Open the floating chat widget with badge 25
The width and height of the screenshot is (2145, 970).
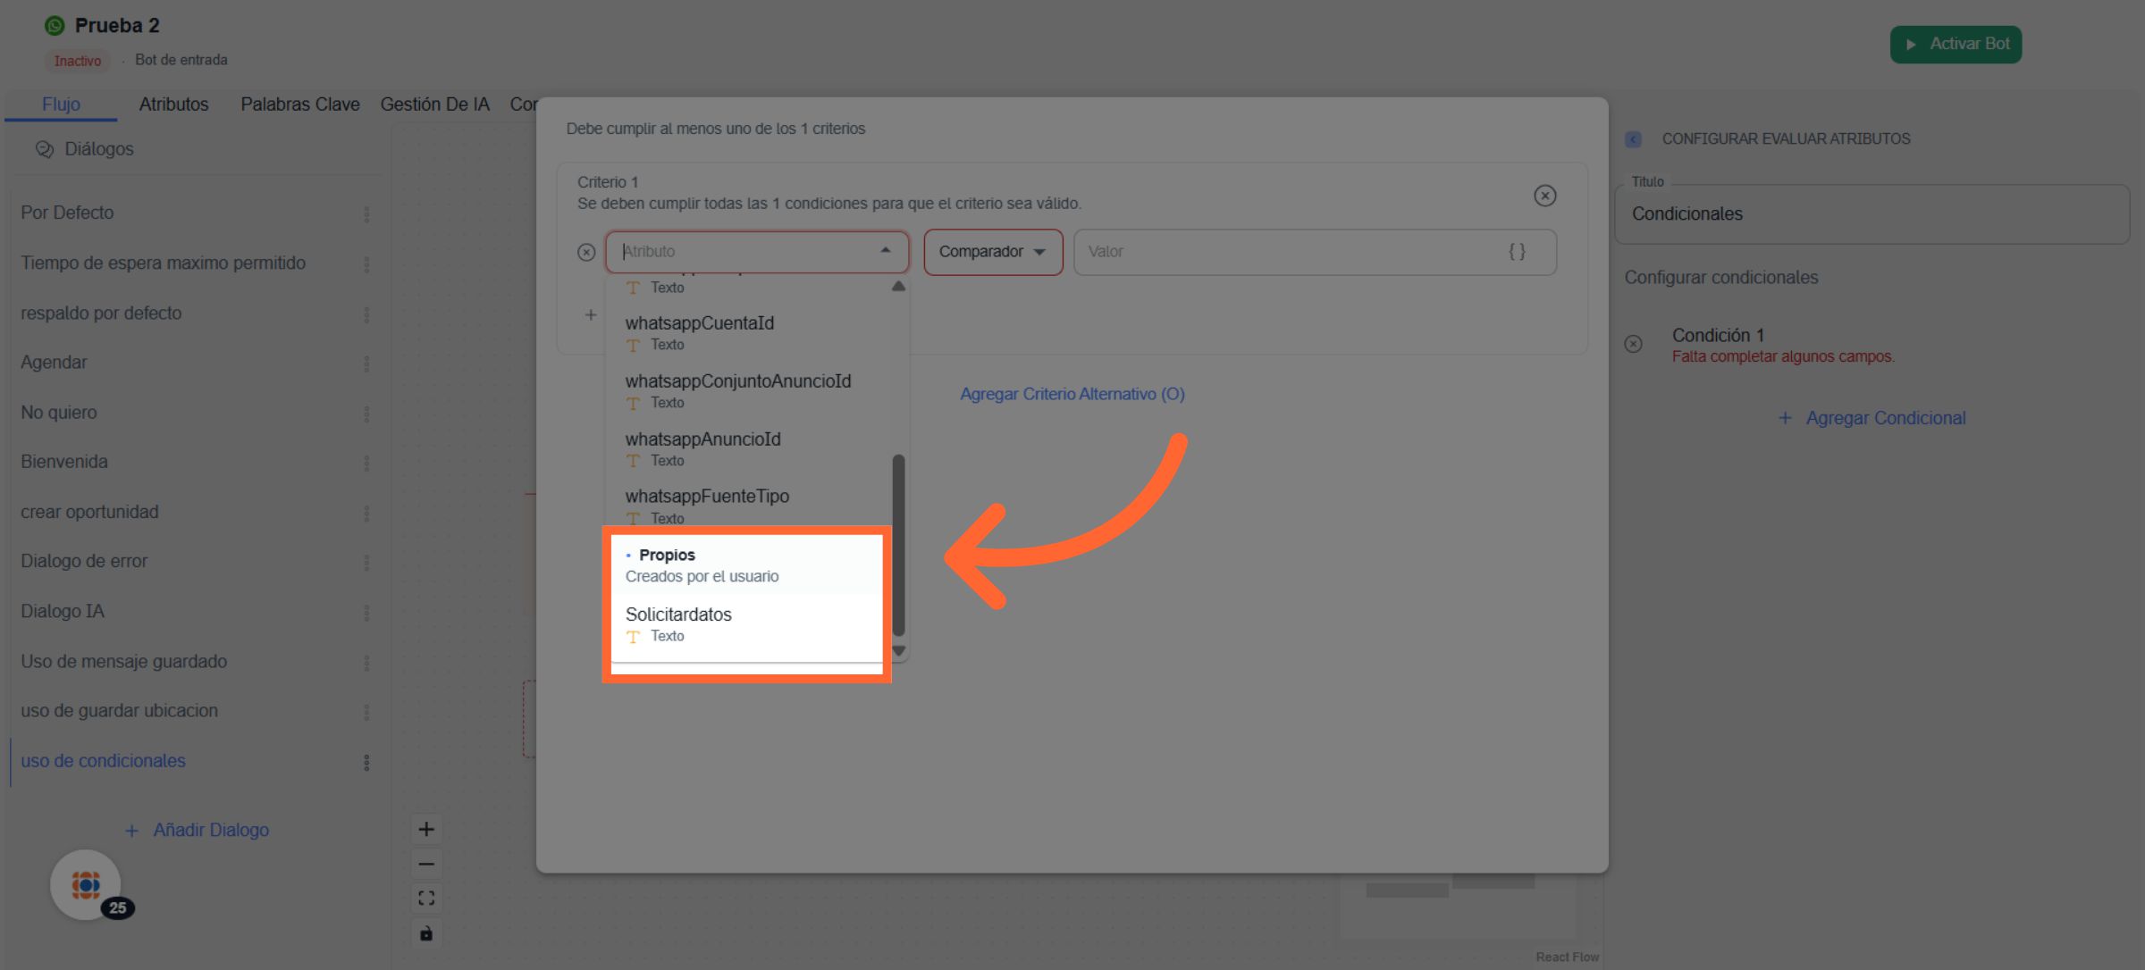[x=87, y=884]
